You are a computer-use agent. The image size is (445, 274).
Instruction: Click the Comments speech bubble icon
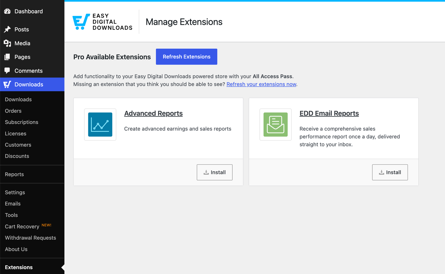pyautogui.click(x=7, y=71)
